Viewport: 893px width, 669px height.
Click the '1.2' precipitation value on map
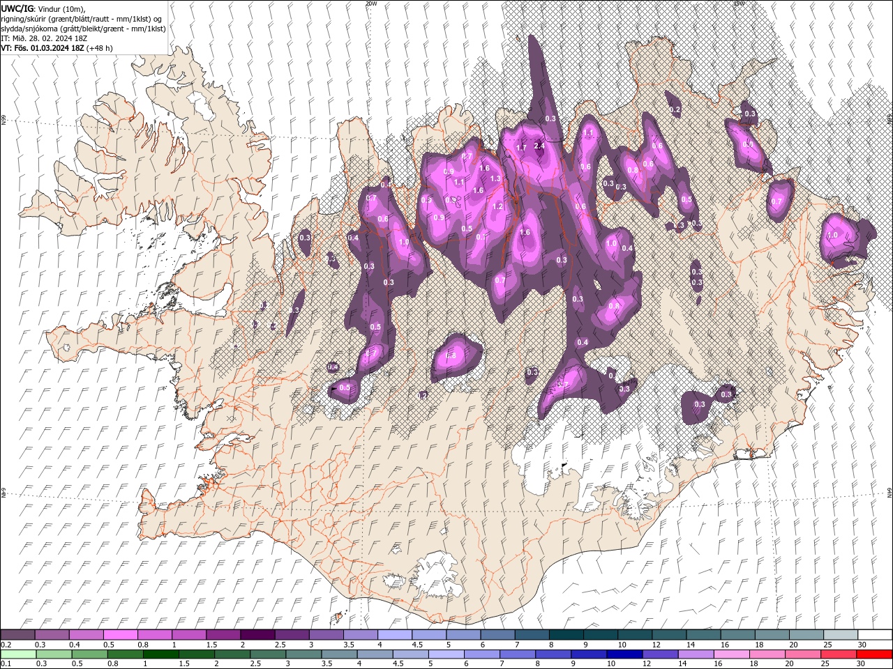[x=497, y=206]
